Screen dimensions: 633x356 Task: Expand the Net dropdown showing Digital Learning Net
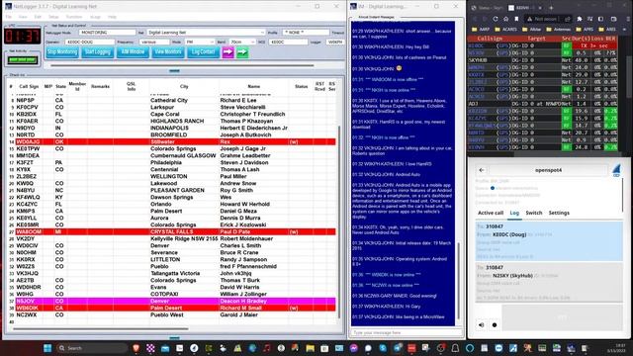pyautogui.click(x=206, y=33)
